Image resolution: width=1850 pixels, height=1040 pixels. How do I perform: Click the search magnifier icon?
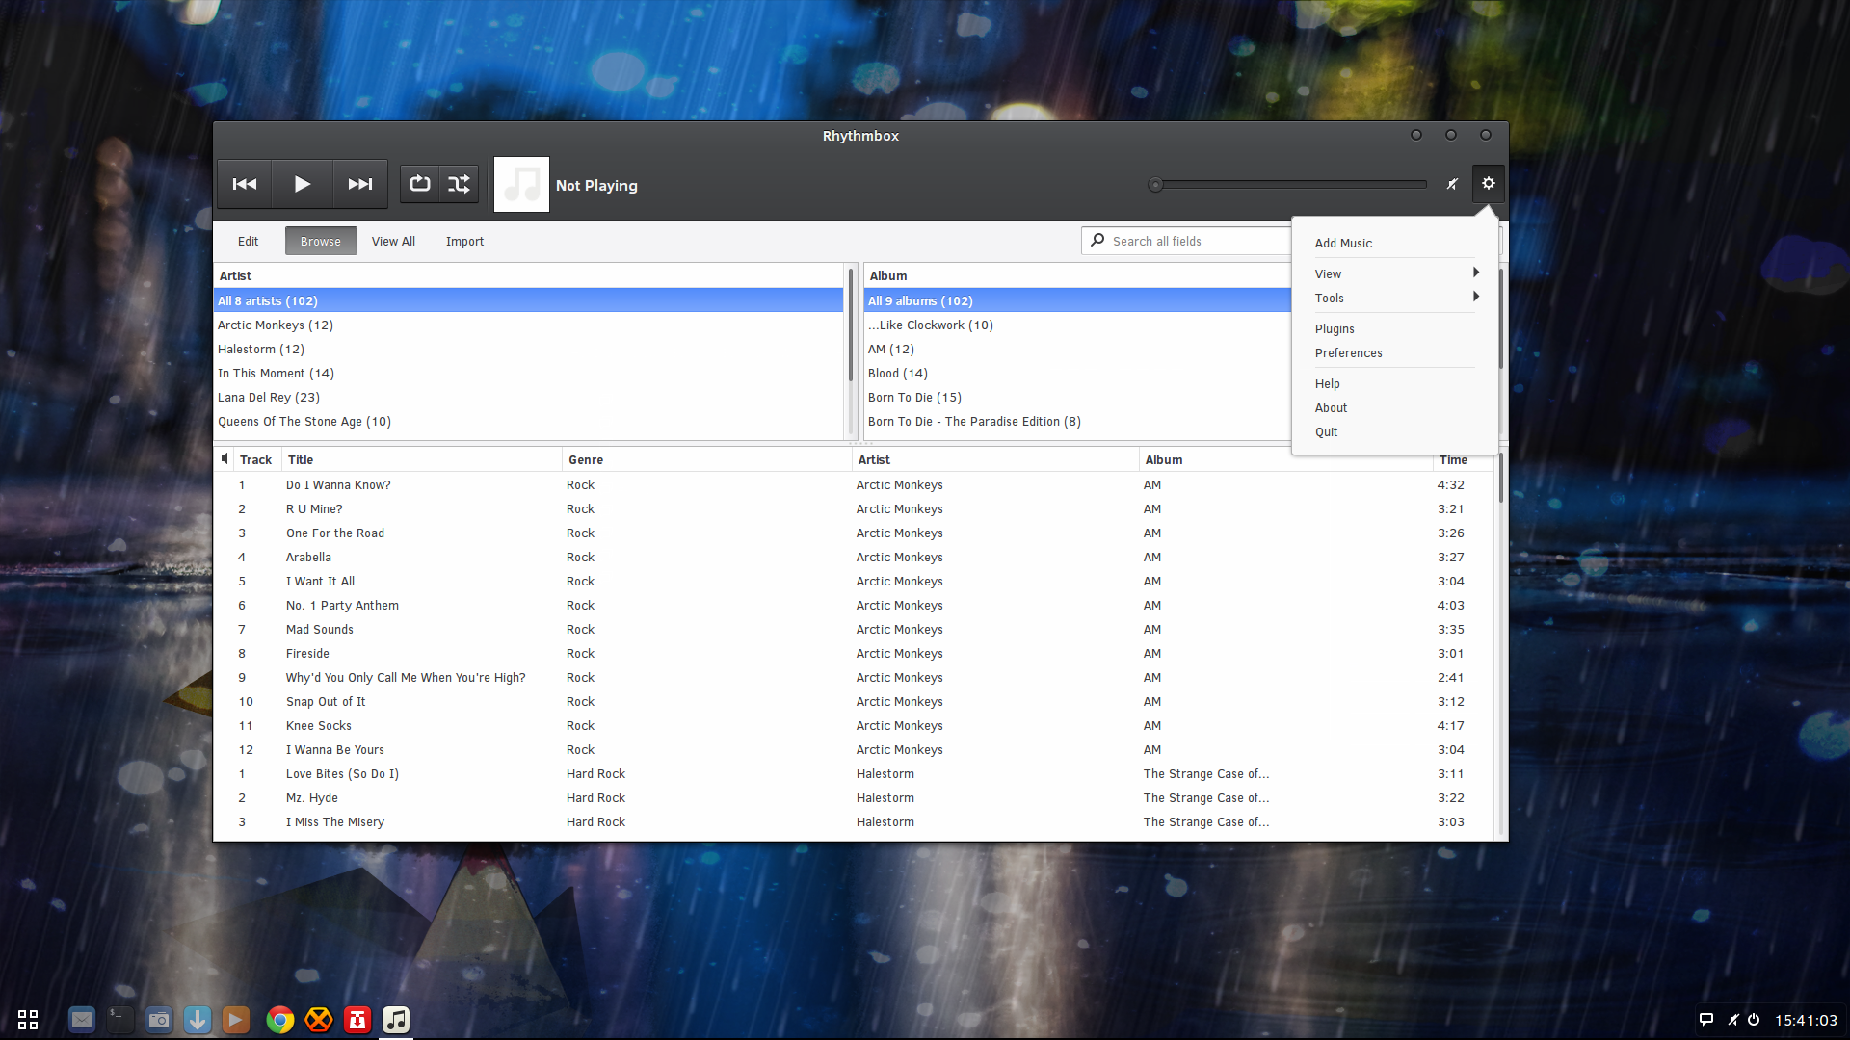pyautogui.click(x=1097, y=241)
